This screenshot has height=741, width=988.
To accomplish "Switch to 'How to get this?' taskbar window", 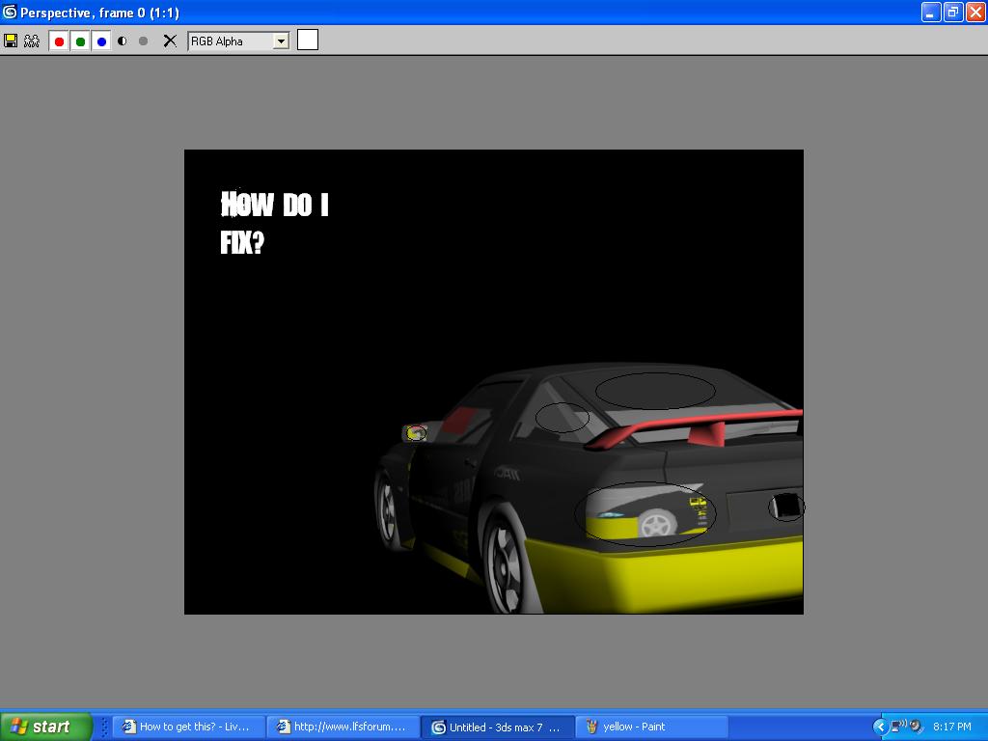I will (187, 727).
